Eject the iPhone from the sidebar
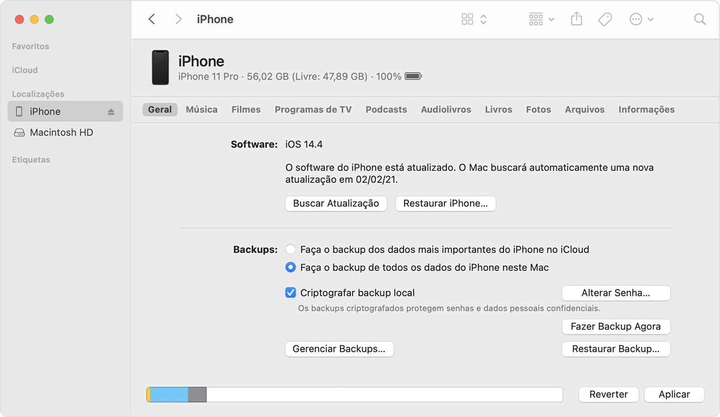Image resolution: width=720 pixels, height=417 pixels. [111, 112]
